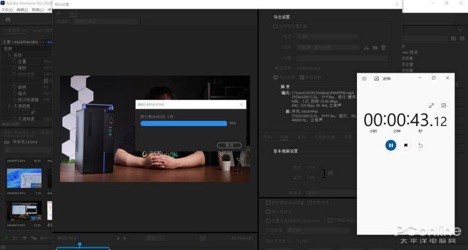This screenshot has width=468, height=250.
Task: Open the export preset dropdown
Action: pos(327,47)
